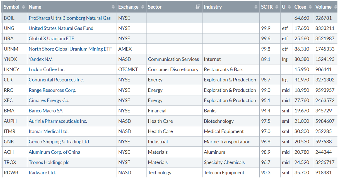This screenshot has width=338, height=178.
Task: Open ProShares Ultra Bloomberg Natural Gas link
Action: [x=69, y=18]
